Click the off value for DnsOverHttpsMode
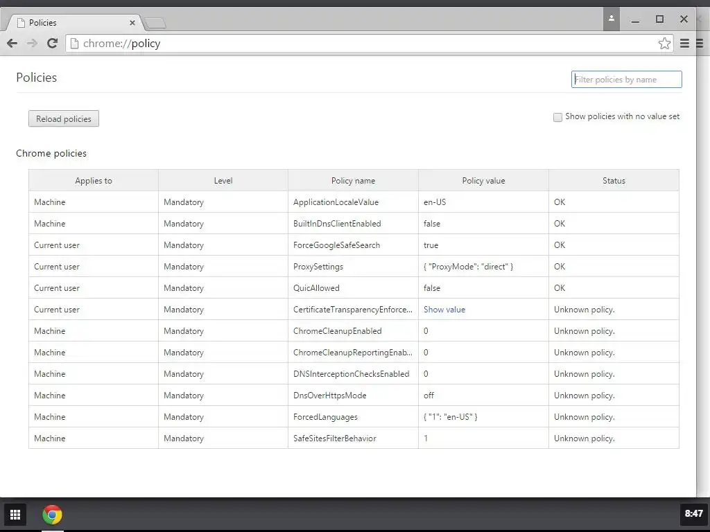Screen dimensions: 710x532 click(428, 396)
